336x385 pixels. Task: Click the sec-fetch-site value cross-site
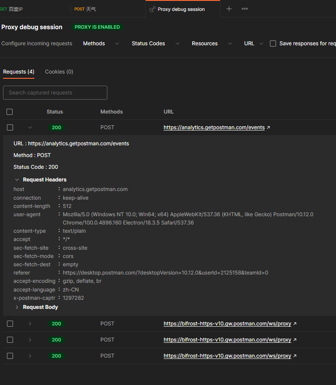click(x=75, y=248)
